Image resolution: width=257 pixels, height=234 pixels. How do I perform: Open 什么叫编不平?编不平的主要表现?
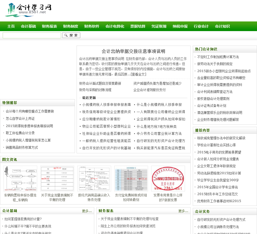28,226
